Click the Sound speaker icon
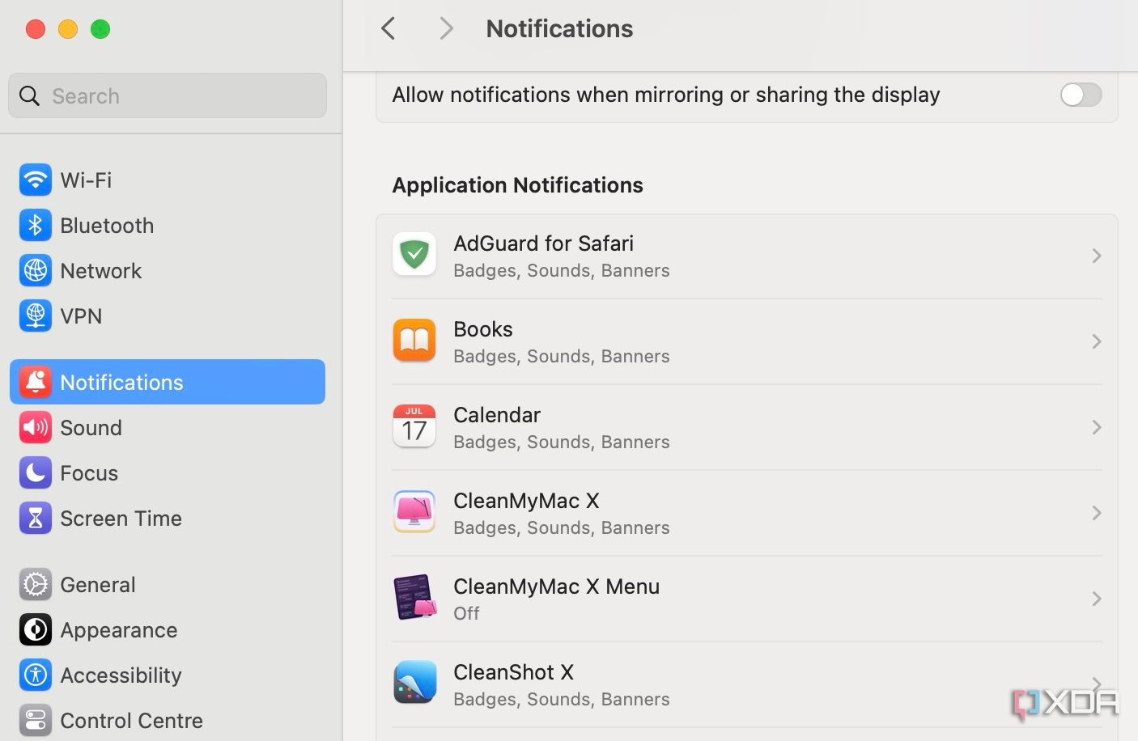 [35, 427]
